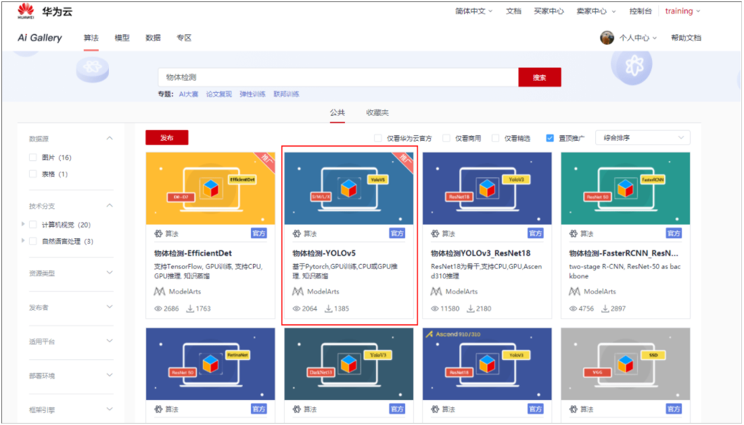Click download icon on YOLOv5 card

click(x=328, y=309)
